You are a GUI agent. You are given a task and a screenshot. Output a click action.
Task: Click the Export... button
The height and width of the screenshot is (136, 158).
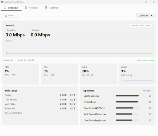point(10,15)
